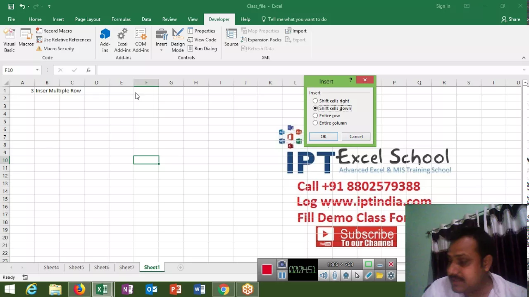
Task: Switch to the Page Layout tab
Action: 88,19
